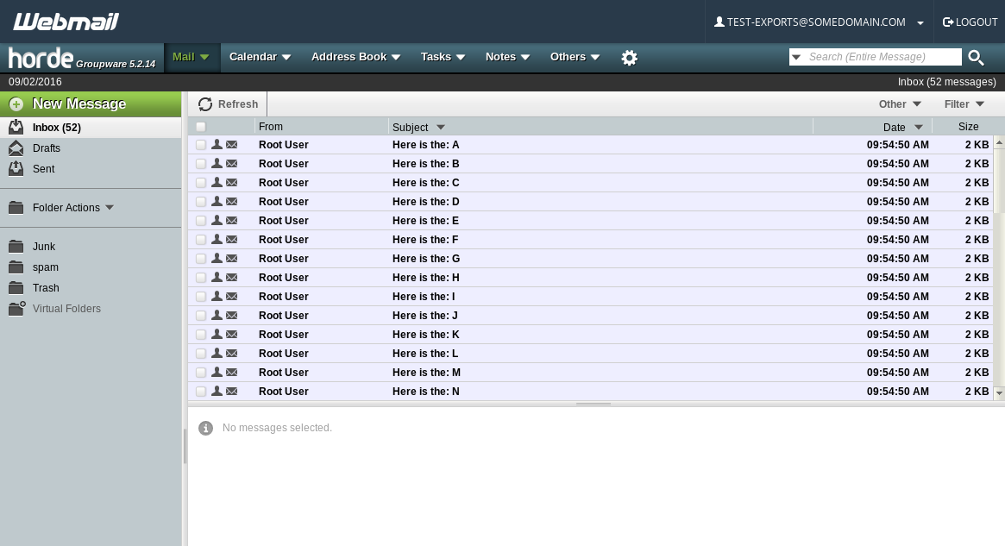Click the preview pane splitter handle

(x=594, y=405)
